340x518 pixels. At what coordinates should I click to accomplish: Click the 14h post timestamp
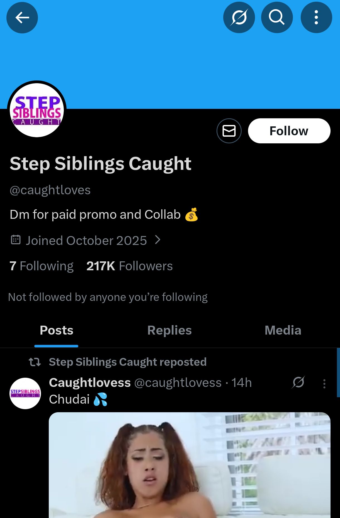(x=242, y=383)
